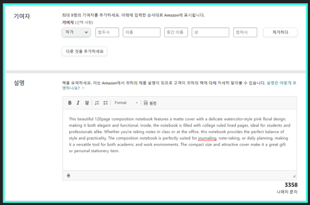310x205 pixels.
Task: Click the 제거하다 remove button
Action: 280,32
